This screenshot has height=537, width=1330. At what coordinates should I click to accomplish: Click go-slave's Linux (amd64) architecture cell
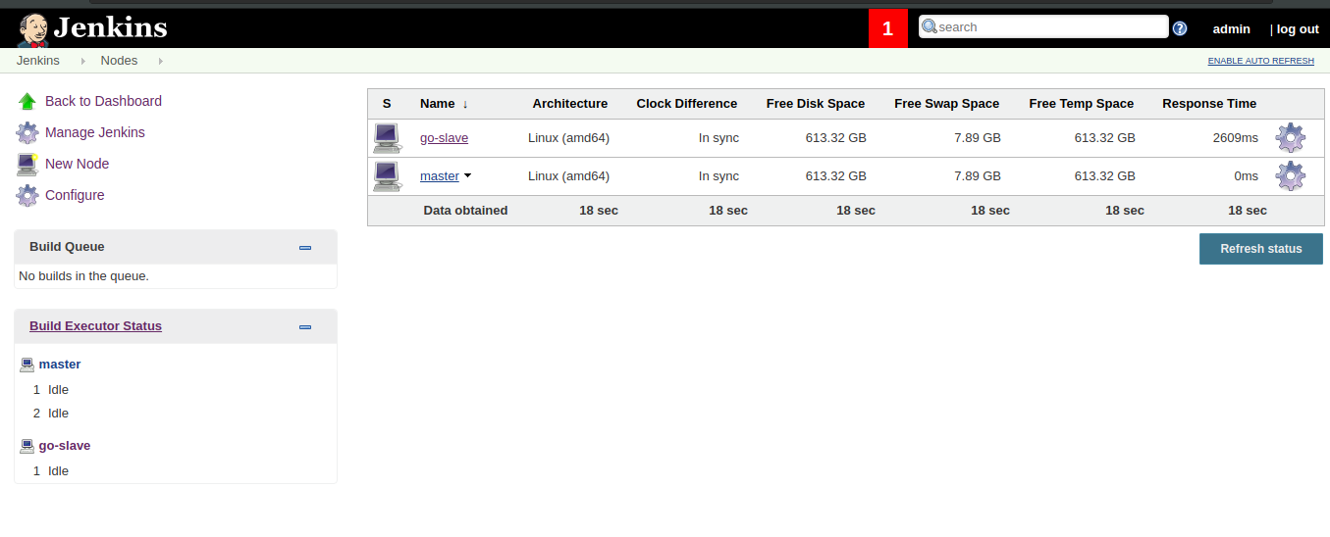pyautogui.click(x=569, y=138)
